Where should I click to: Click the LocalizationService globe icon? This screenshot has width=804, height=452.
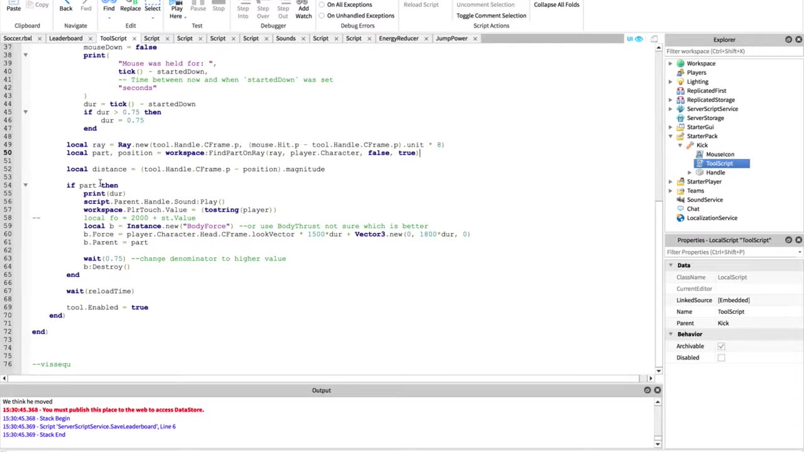pyautogui.click(x=680, y=218)
